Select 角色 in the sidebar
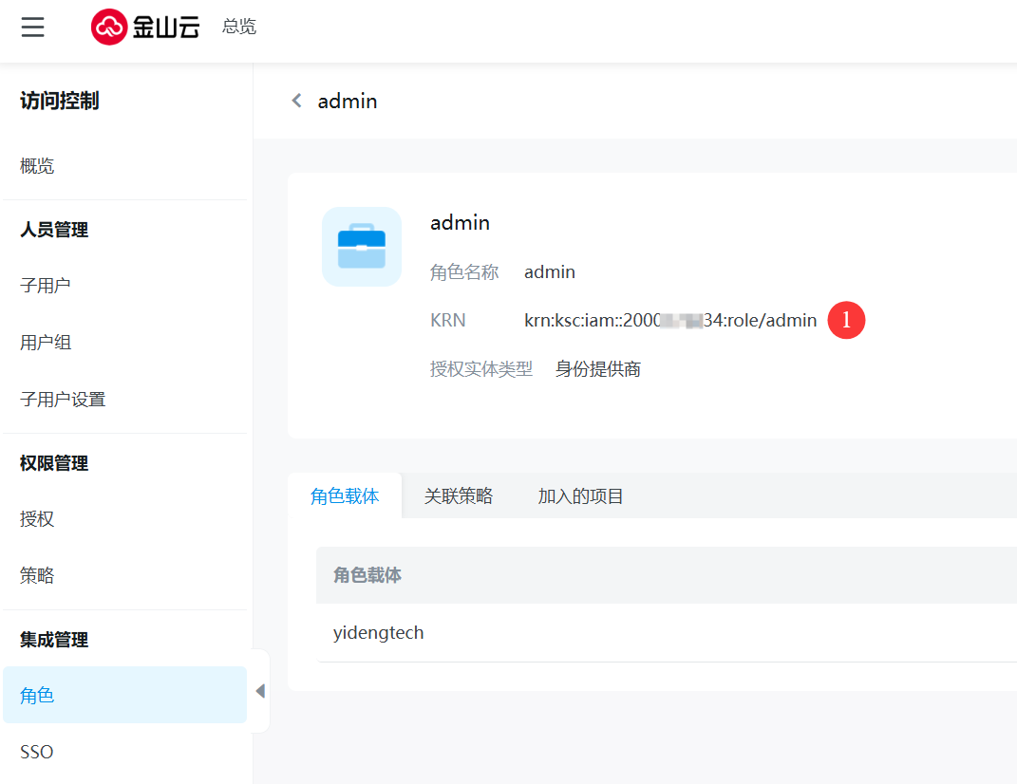Viewport: 1017px width, 784px height. 37,696
